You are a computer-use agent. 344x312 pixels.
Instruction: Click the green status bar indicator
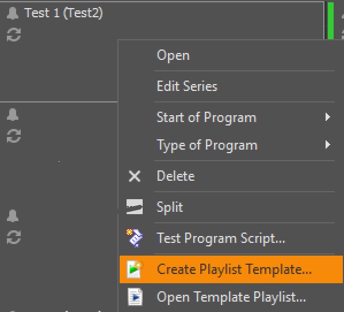[x=331, y=21]
